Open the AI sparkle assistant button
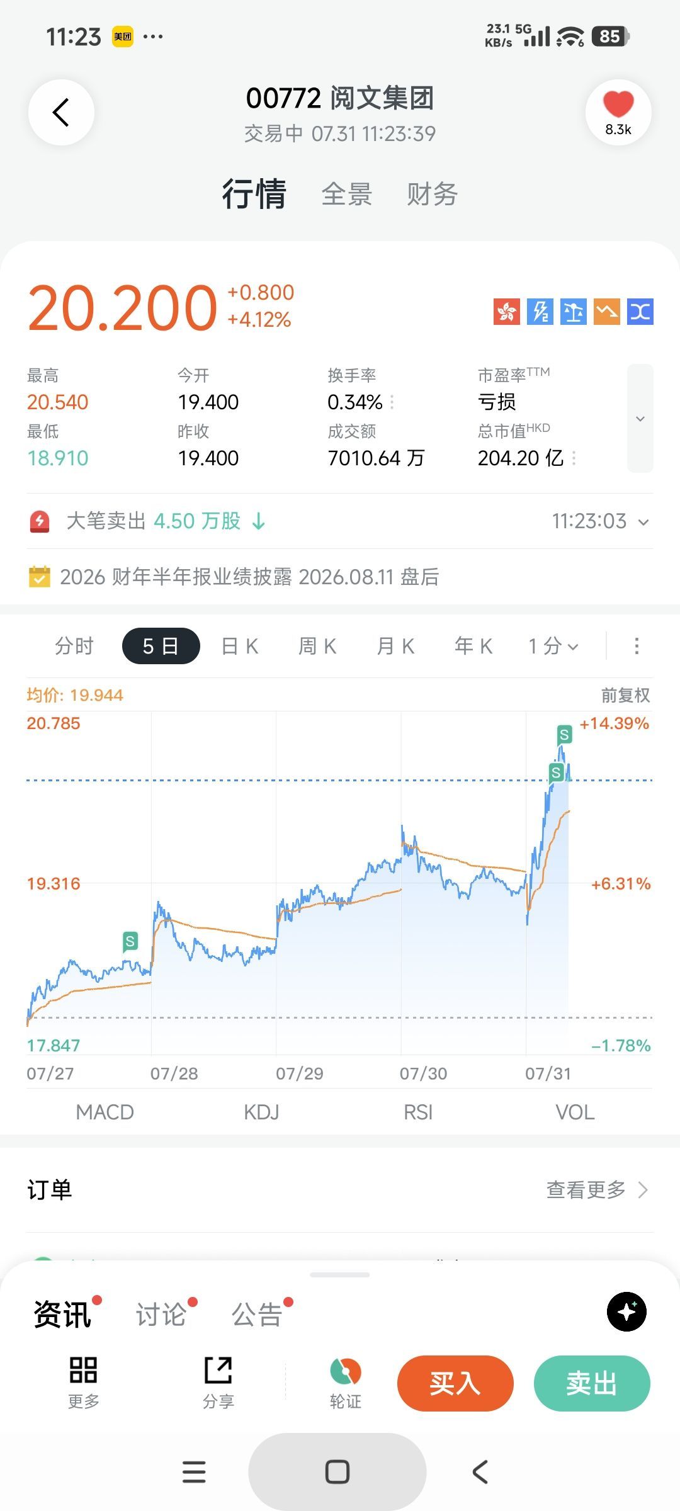Screen dimensions: 680x1511 click(626, 1311)
